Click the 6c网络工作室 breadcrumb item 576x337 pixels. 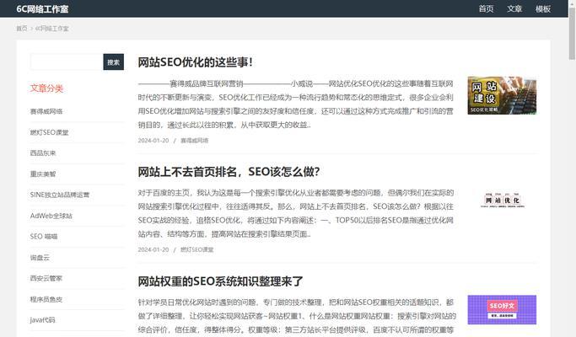pos(51,29)
